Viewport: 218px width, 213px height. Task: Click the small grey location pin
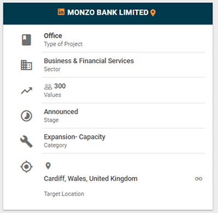click(x=48, y=166)
